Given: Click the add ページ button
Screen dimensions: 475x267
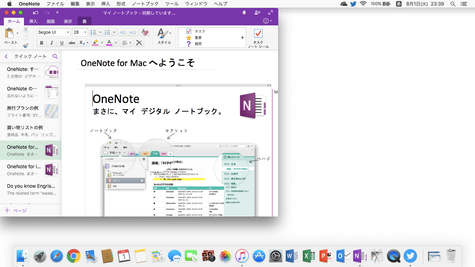Looking at the screenshot, I should pyautogui.click(x=16, y=210).
